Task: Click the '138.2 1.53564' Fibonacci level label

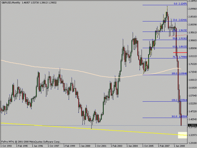Action: pyautogui.click(x=179, y=100)
